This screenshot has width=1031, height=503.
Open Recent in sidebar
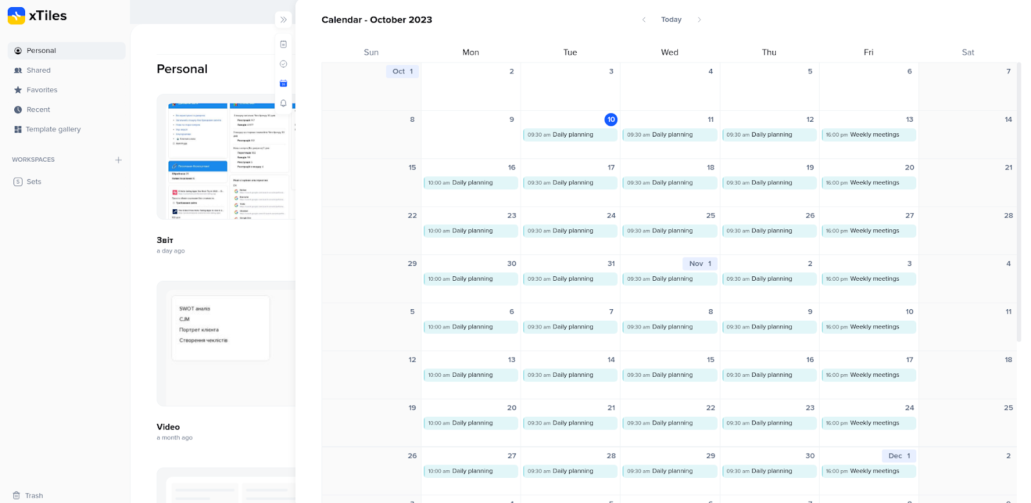click(x=66, y=109)
